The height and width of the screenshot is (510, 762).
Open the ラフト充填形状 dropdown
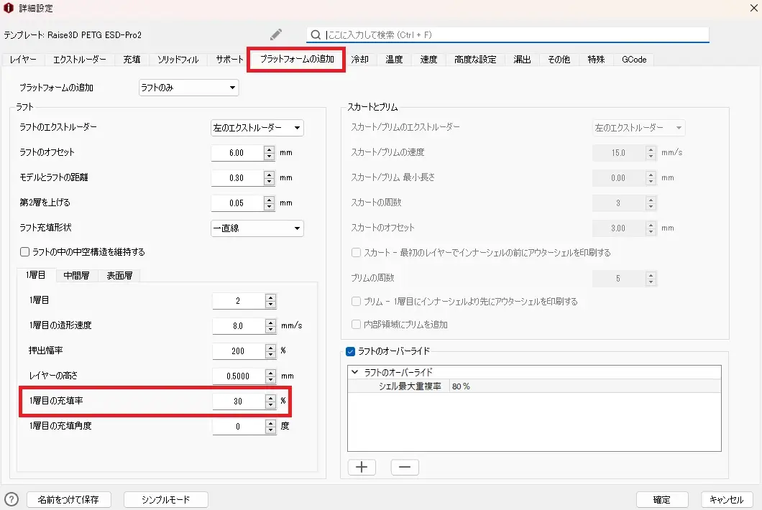[x=257, y=228]
